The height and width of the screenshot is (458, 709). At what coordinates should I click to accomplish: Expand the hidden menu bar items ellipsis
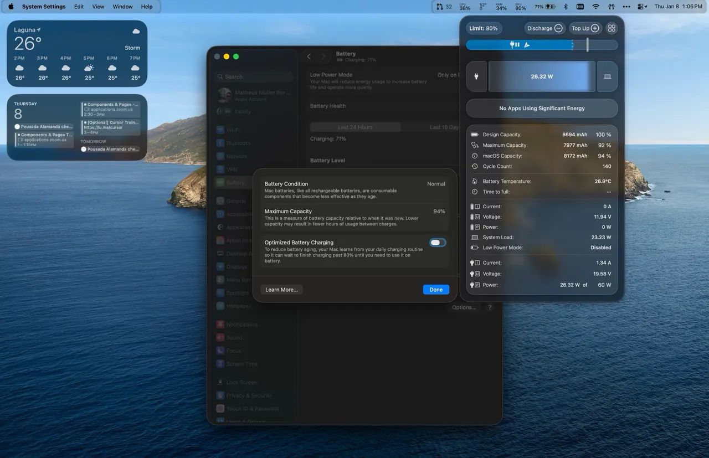[626, 7]
